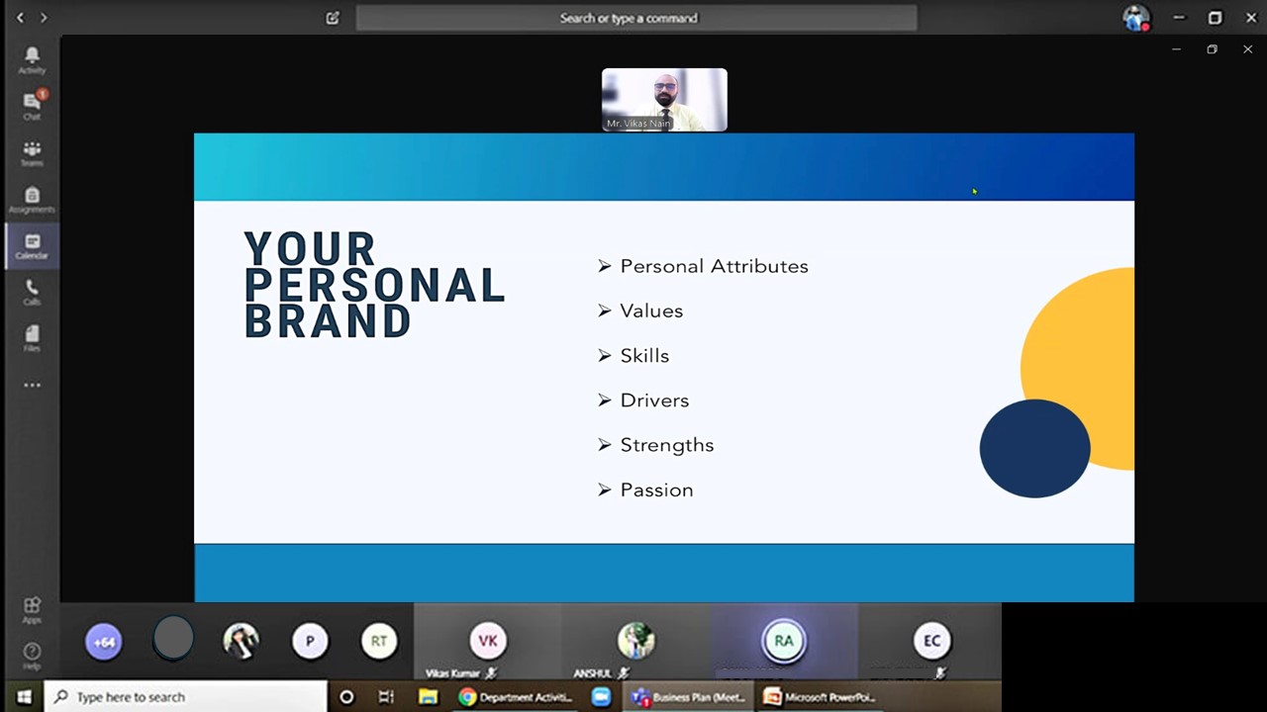Navigate back with the left arrow
Image resolution: width=1267 pixels, height=712 pixels.
tap(20, 18)
